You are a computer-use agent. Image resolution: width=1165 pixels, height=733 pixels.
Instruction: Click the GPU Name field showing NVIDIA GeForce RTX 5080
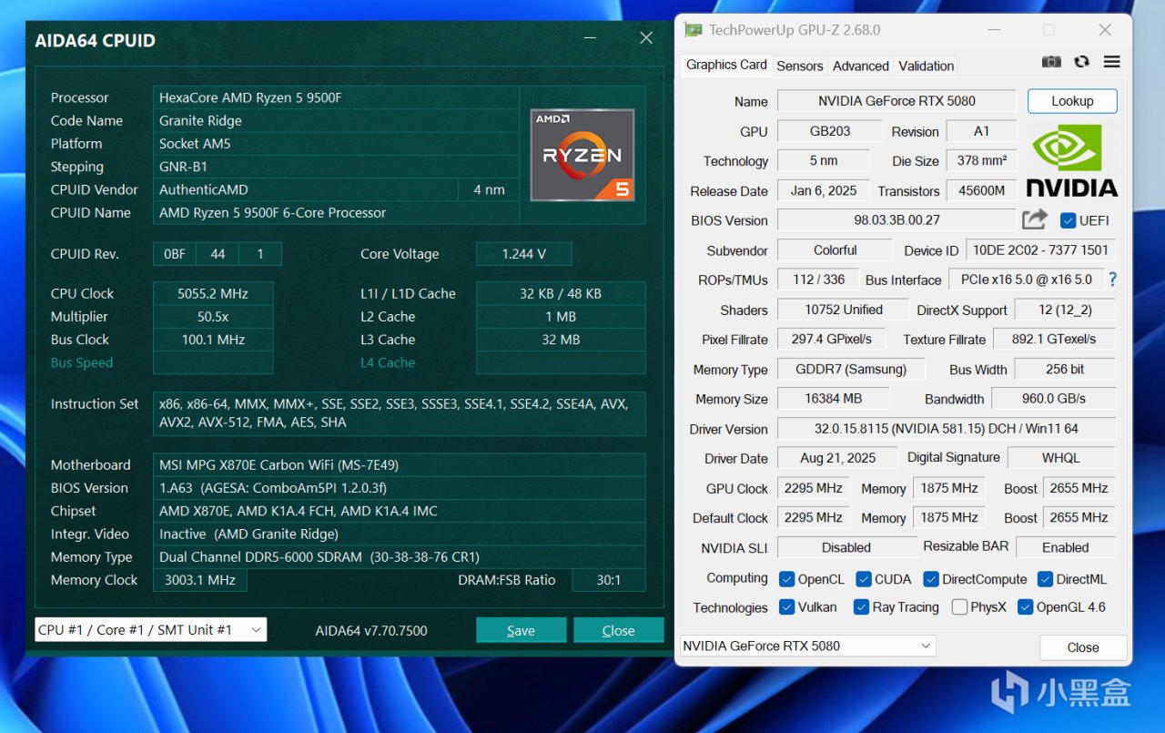[x=897, y=101]
